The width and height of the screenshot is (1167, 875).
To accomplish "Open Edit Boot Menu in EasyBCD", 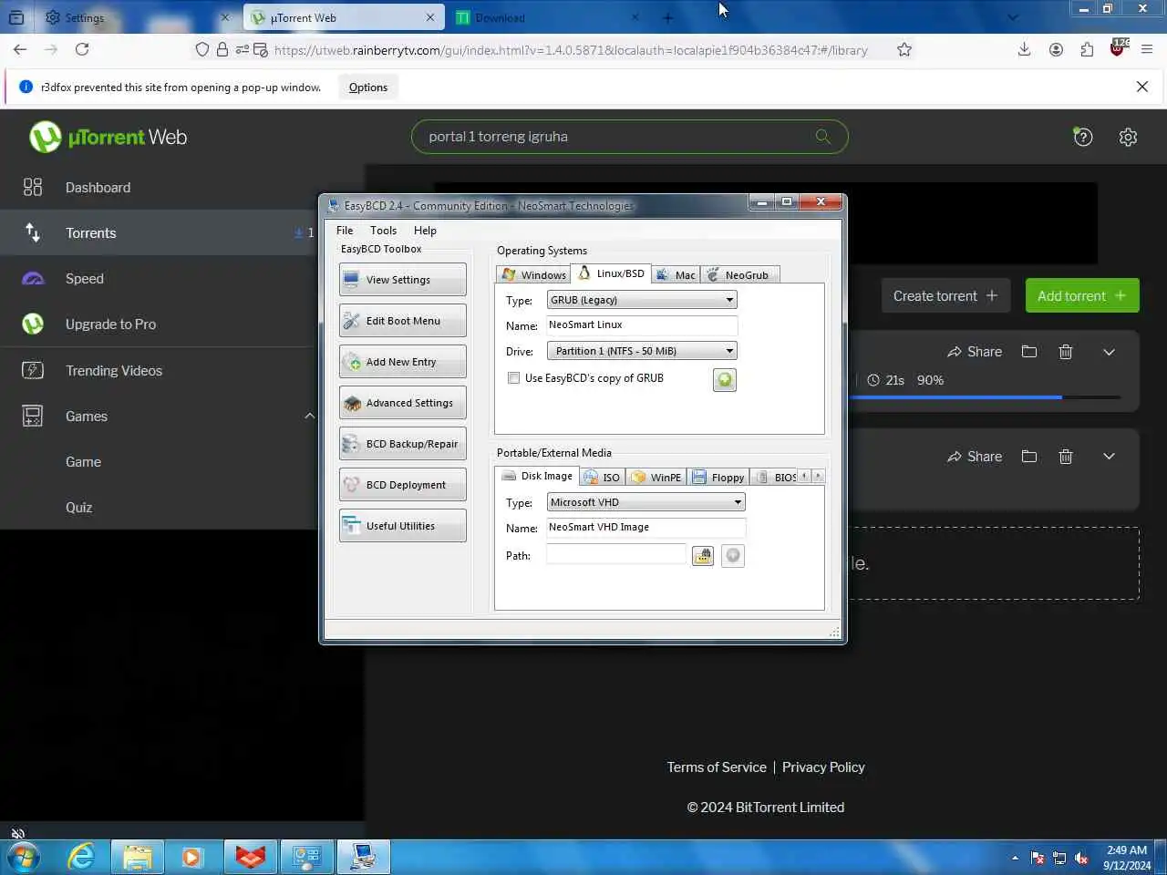I will (x=402, y=321).
